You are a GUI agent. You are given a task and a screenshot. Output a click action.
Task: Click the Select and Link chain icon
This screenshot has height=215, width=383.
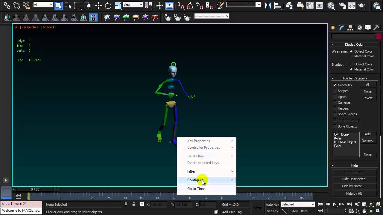[x=7, y=5]
